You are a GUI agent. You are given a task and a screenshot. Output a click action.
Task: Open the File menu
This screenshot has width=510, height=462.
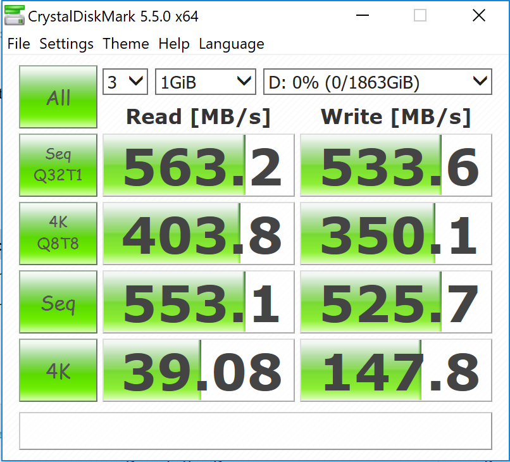19,44
